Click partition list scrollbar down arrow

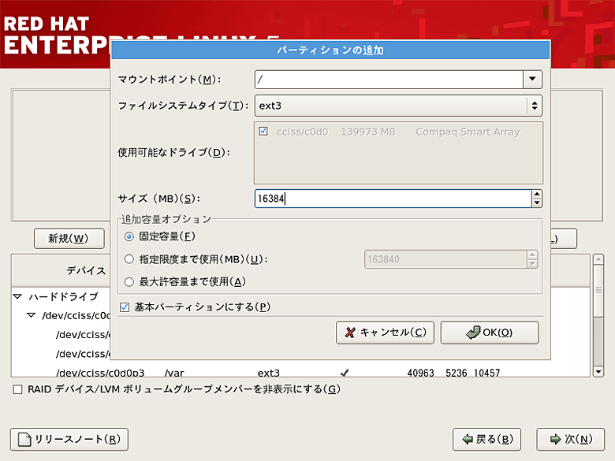(x=598, y=372)
